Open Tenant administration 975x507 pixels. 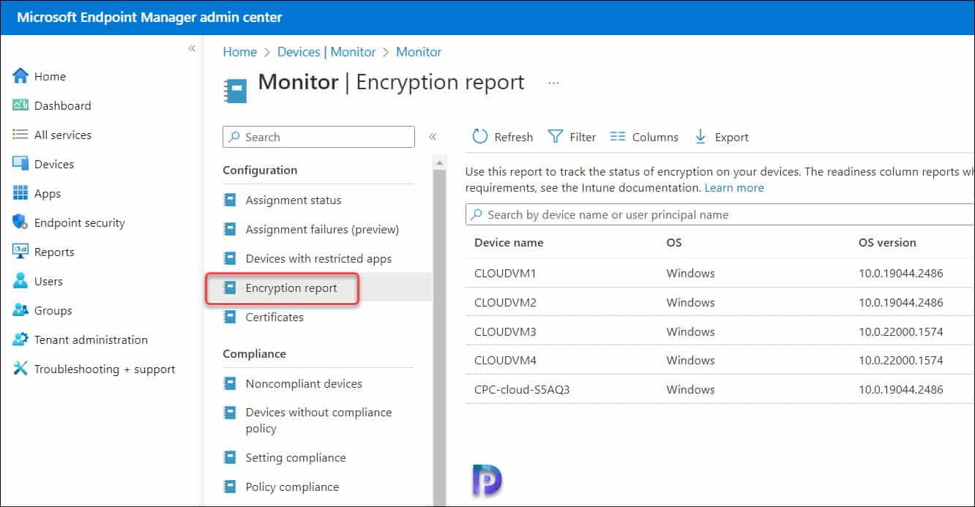pyautogui.click(x=86, y=339)
